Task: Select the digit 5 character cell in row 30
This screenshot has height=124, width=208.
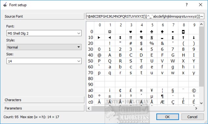Action: [x=152, y=49]
